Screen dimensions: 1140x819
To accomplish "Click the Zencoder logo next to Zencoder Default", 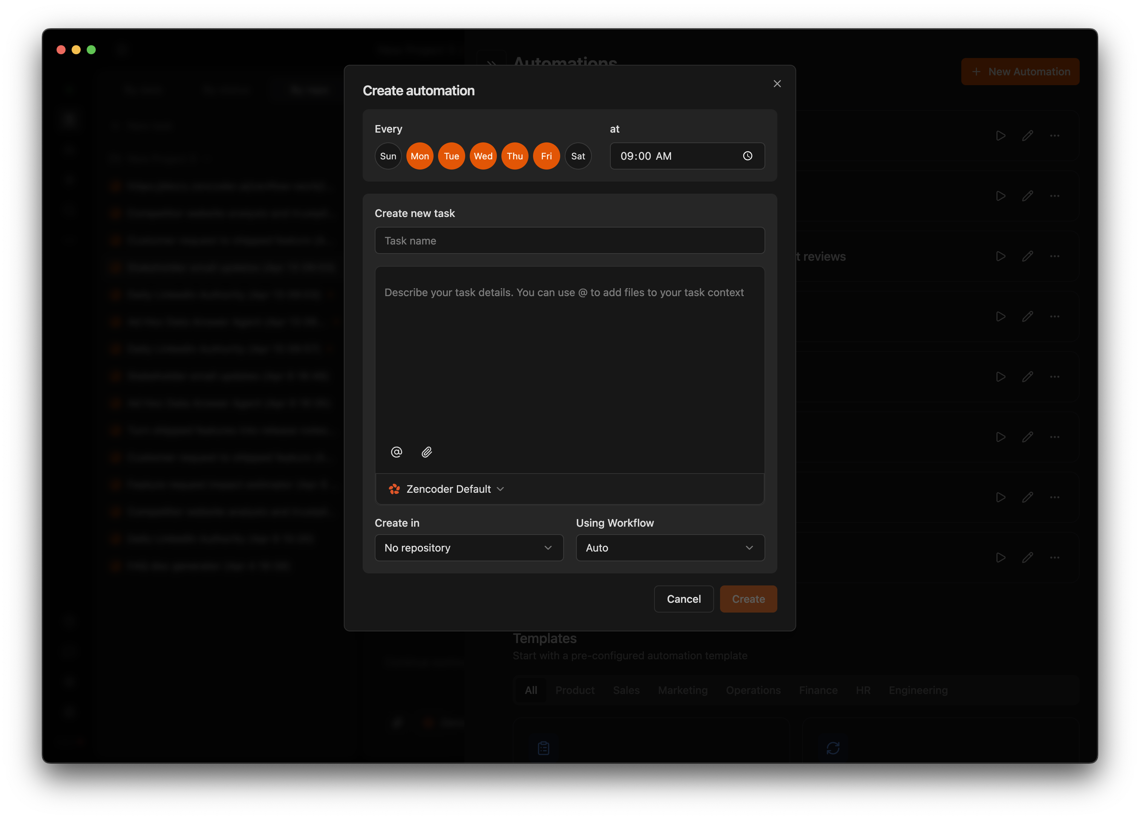I will 394,488.
